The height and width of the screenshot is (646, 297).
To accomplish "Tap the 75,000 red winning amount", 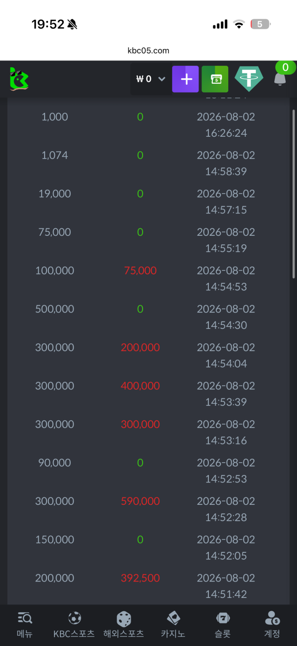I will point(140,270).
